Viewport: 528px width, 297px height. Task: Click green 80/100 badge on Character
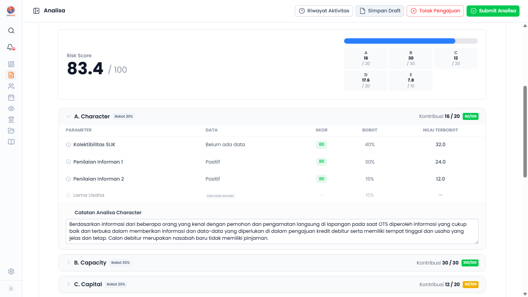tap(470, 116)
